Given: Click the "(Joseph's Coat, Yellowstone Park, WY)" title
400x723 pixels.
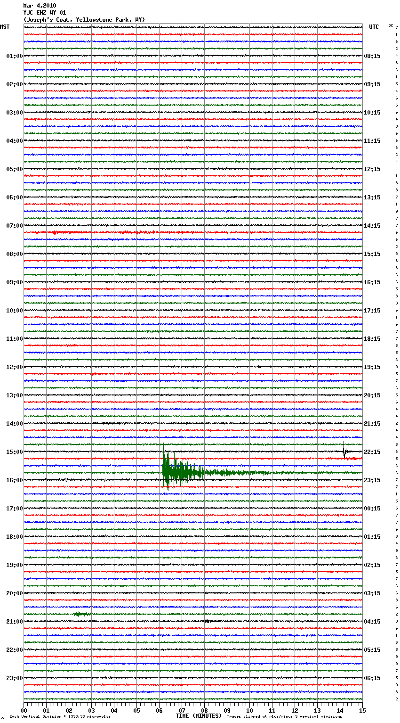Looking at the screenshot, I should point(84,20).
